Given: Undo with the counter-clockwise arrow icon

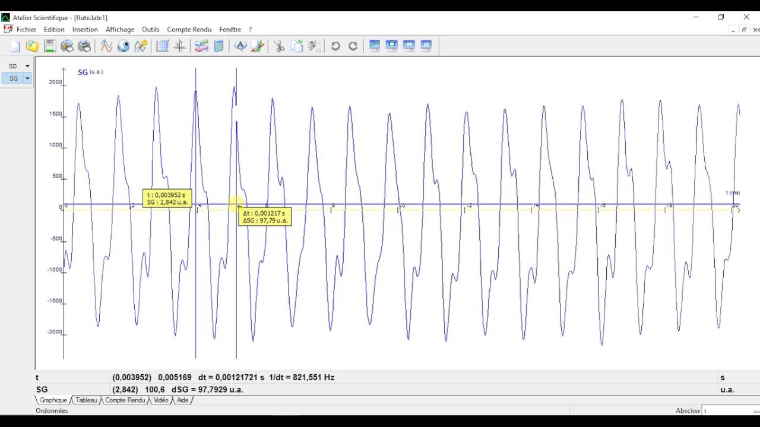Looking at the screenshot, I should tap(335, 46).
